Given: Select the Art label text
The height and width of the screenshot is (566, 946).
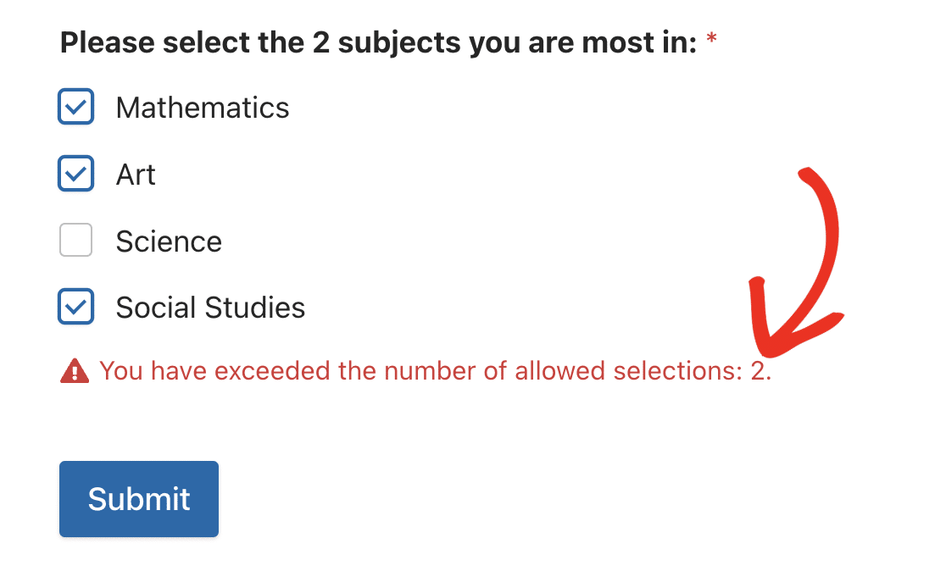Looking at the screenshot, I should tap(136, 175).
